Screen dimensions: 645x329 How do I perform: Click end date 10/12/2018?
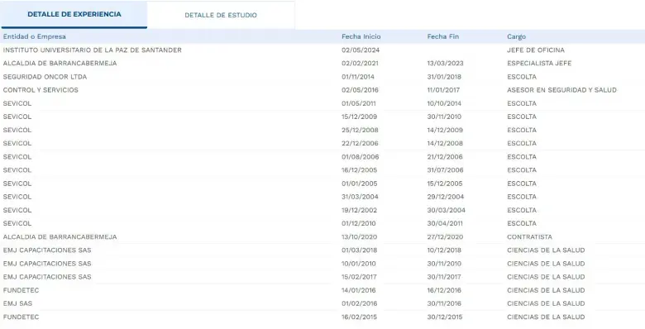click(x=444, y=250)
